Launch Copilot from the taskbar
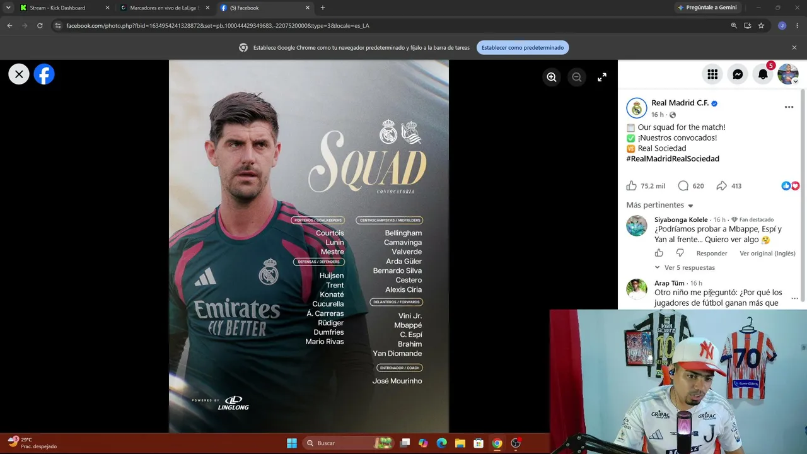 click(423, 443)
